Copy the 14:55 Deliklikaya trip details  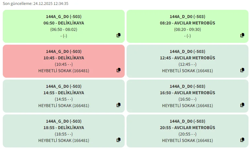119,105
